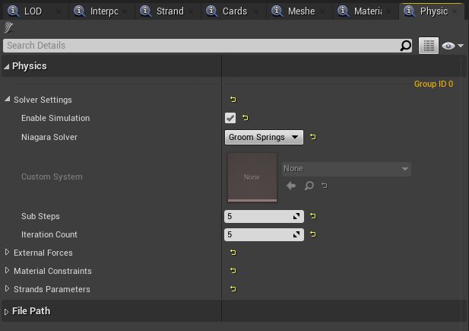Screen dimensions: 469x331
Task: Reset Niagara Solver to default value
Action: pos(312,137)
